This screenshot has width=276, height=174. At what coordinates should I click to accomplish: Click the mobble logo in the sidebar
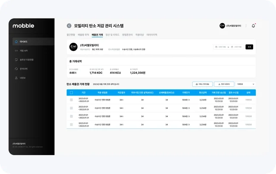point(23,26)
